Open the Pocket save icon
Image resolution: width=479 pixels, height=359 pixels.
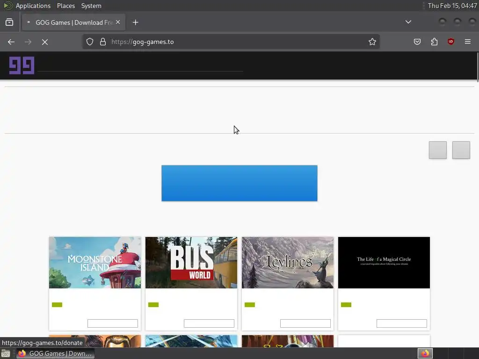click(x=417, y=42)
